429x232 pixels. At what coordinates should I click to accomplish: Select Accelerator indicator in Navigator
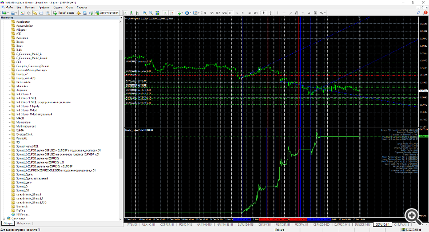pyautogui.click(x=23, y=22)
